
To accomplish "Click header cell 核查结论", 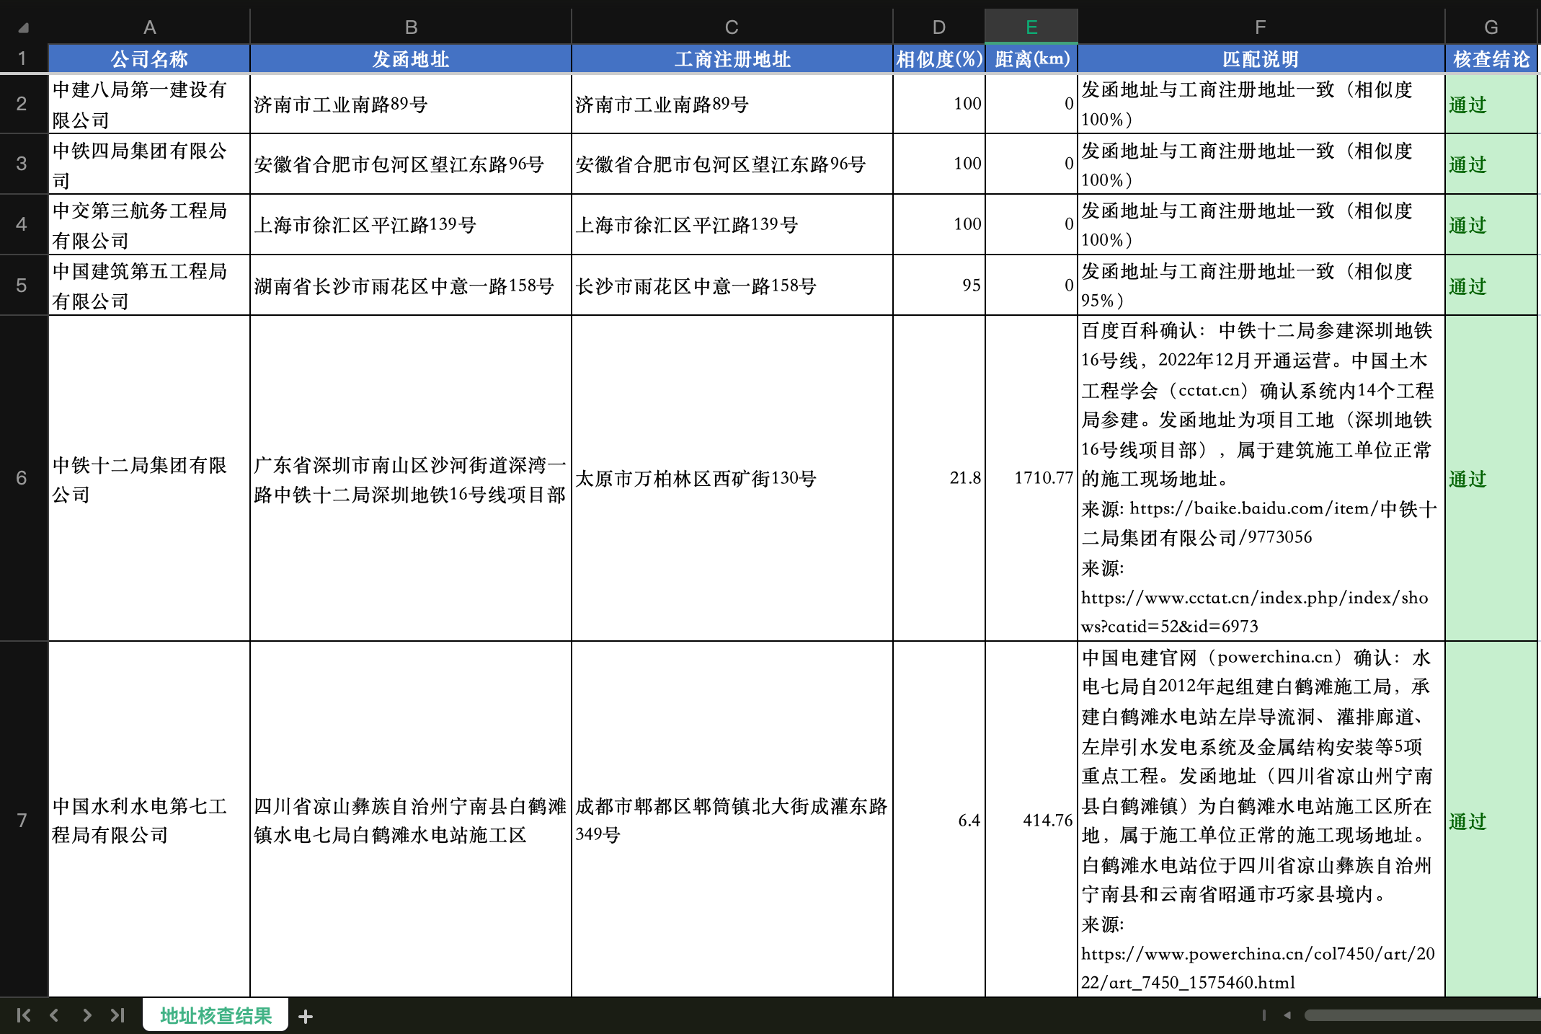I will pos(1491,59).
